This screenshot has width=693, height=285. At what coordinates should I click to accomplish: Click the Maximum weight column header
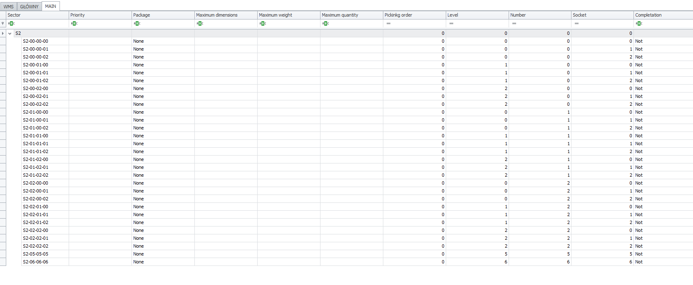[289, 15]
